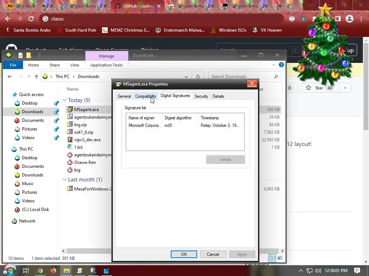Open Action Center notifications icon
This screenshot has width=369, height=276.
click(357, 271)
